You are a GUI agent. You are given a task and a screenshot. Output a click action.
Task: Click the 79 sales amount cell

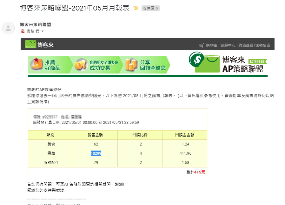[96, 163]
